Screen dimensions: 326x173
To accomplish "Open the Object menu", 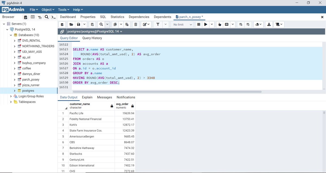I will point(48,9).
